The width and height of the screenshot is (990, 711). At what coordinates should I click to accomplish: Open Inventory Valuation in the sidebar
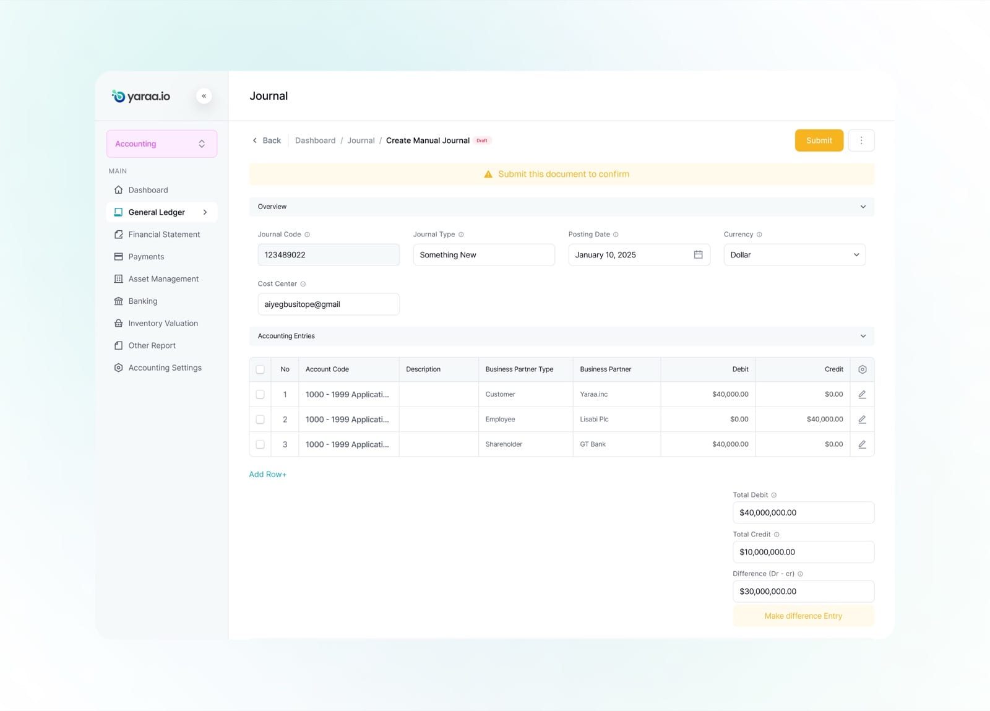(163, 324)
